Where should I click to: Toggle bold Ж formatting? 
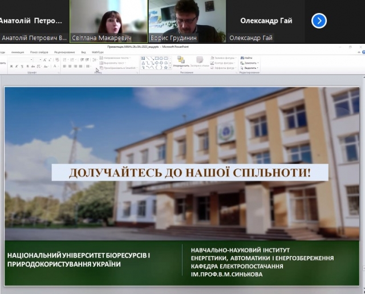coord(11,66)
